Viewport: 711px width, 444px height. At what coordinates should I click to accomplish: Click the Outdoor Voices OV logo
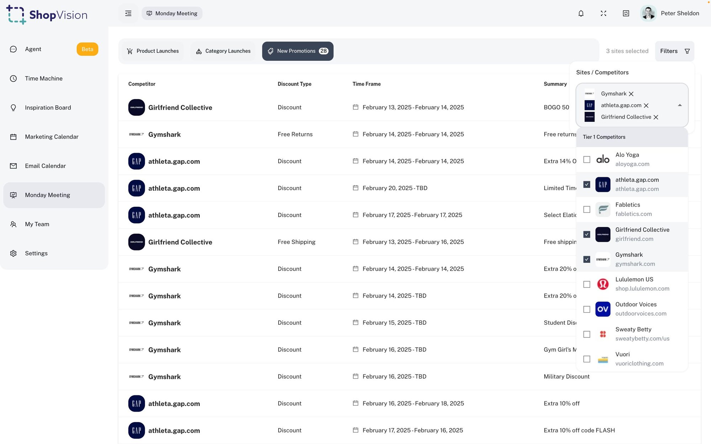tap(603, 309)
